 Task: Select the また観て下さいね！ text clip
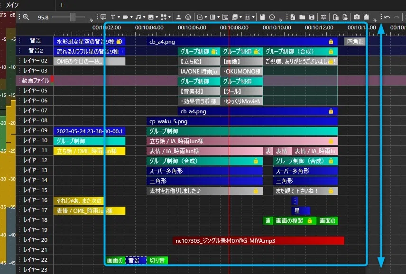click(x=305, y=191)
